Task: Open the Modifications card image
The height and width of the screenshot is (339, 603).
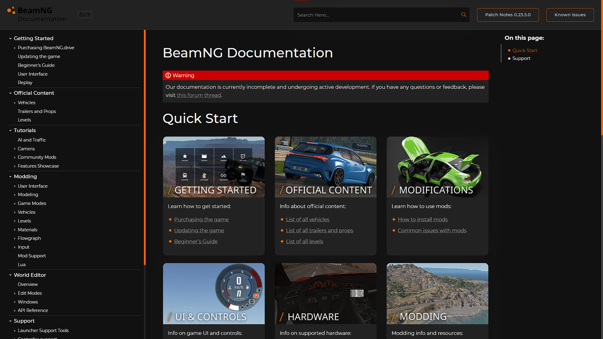Action: pos(437,167)
